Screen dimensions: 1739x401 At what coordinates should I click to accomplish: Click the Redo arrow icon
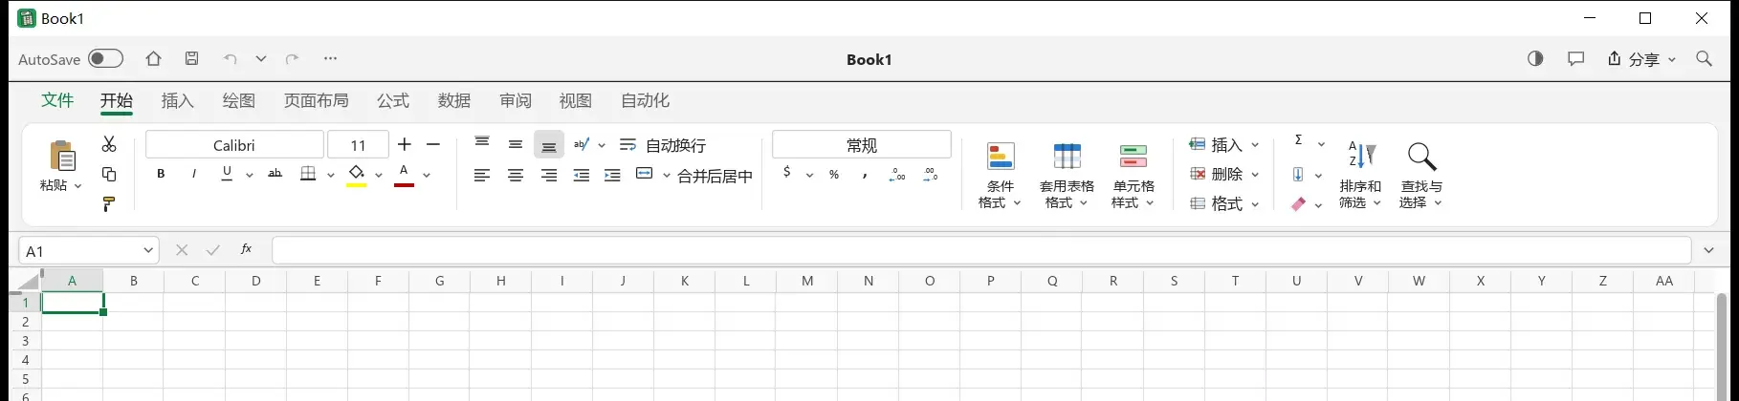[x=292, y=59]
